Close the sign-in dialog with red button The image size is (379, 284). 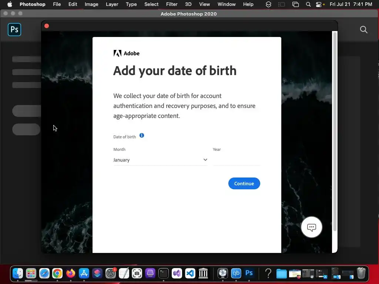click(x=47, y=26)
